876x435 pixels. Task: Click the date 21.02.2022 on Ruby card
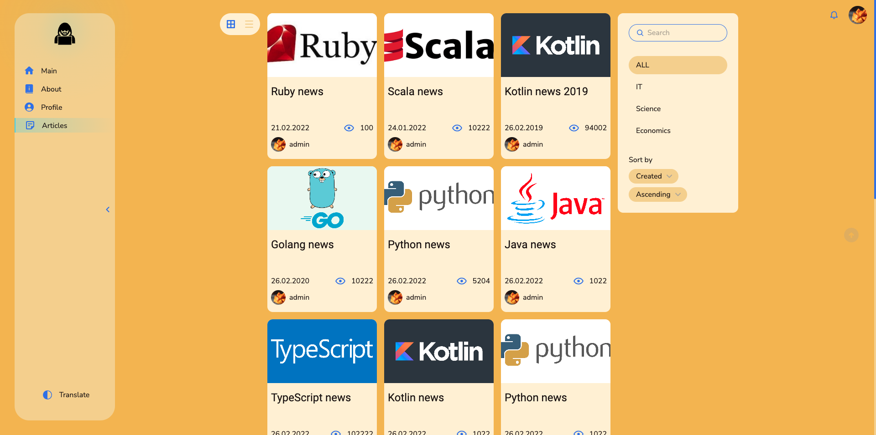coord(290,128)
